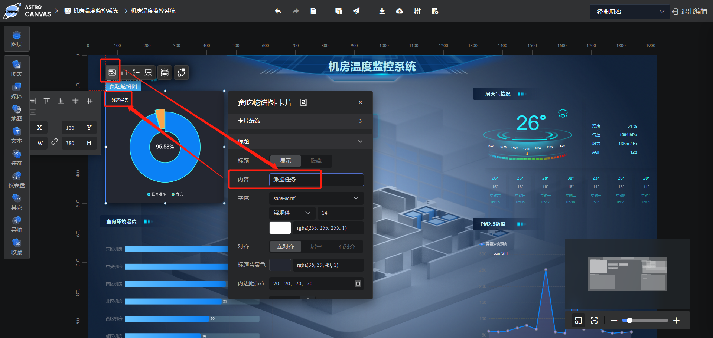Click the white font color swatch

(x=280, y=227)
